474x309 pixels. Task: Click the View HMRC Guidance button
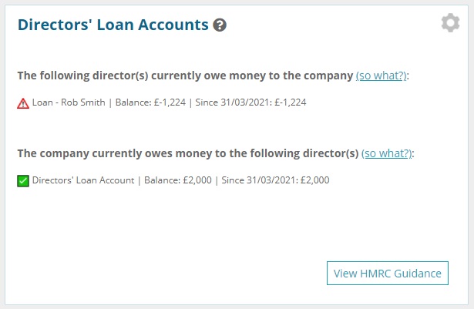pos(388,274)
